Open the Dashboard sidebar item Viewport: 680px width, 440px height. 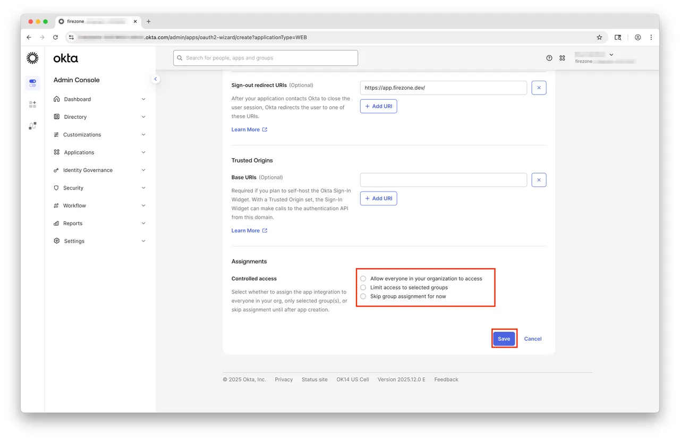pyautogui.click(x=100, y=99)
